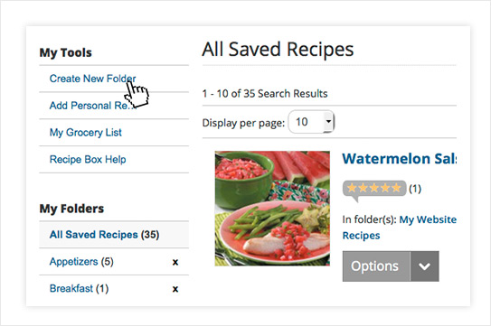Open the Create New Folder link

[x=93, y=79]
